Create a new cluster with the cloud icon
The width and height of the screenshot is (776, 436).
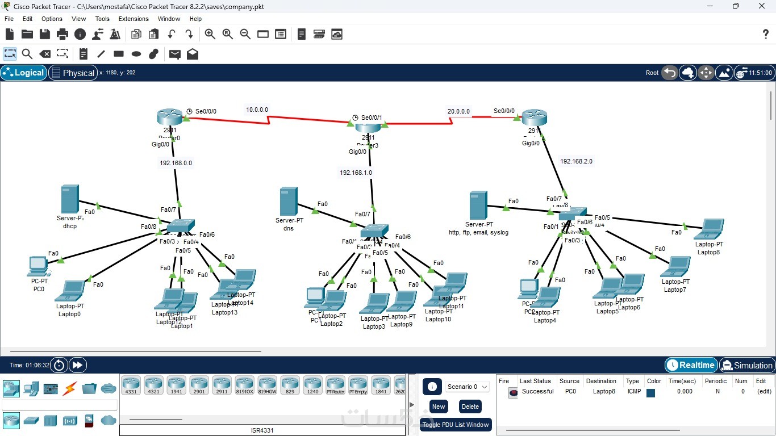(688, 73)
